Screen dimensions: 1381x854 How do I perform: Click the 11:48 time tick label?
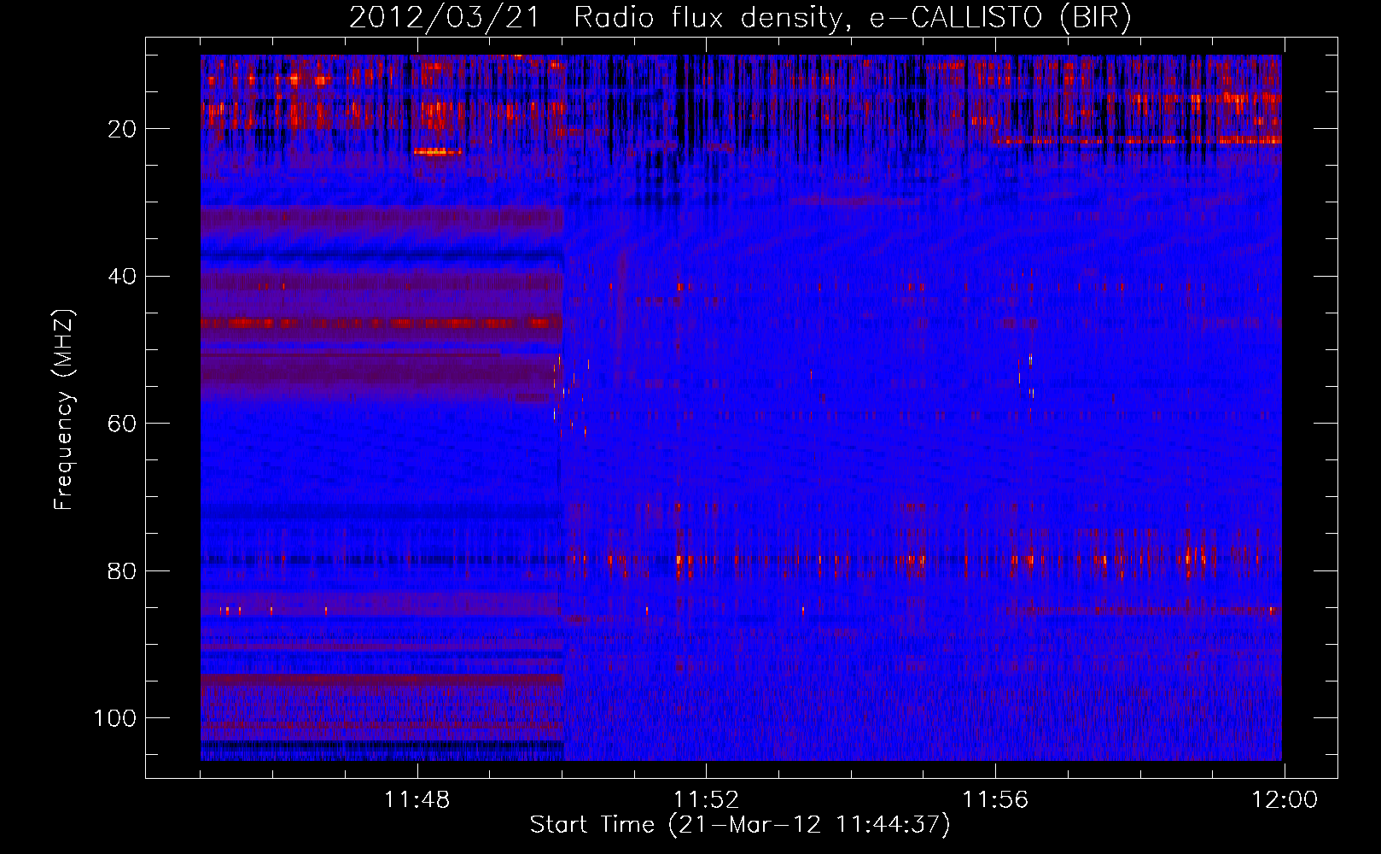click(x=417, y=800)
